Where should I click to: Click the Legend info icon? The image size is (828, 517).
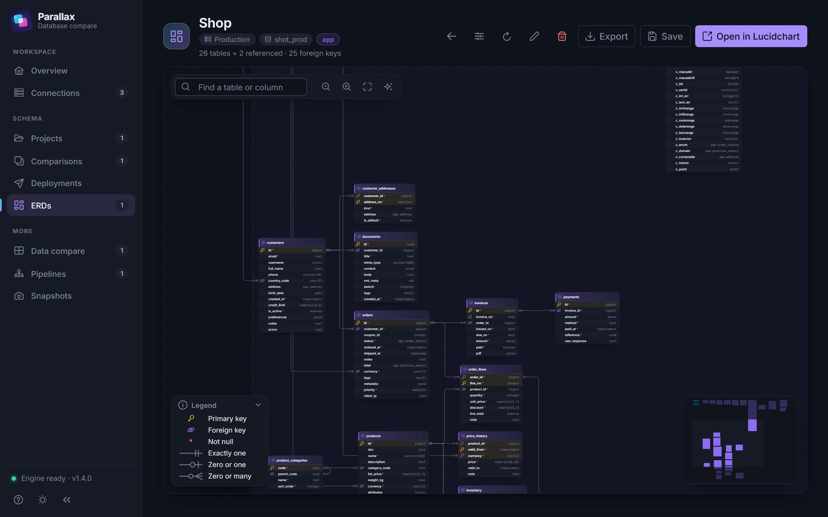click(x=183, y=405)
